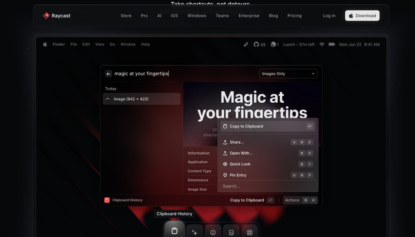This screenshot has height=237, width=415.
Task: Click the actions Search... field
Action: coord(268,186)
